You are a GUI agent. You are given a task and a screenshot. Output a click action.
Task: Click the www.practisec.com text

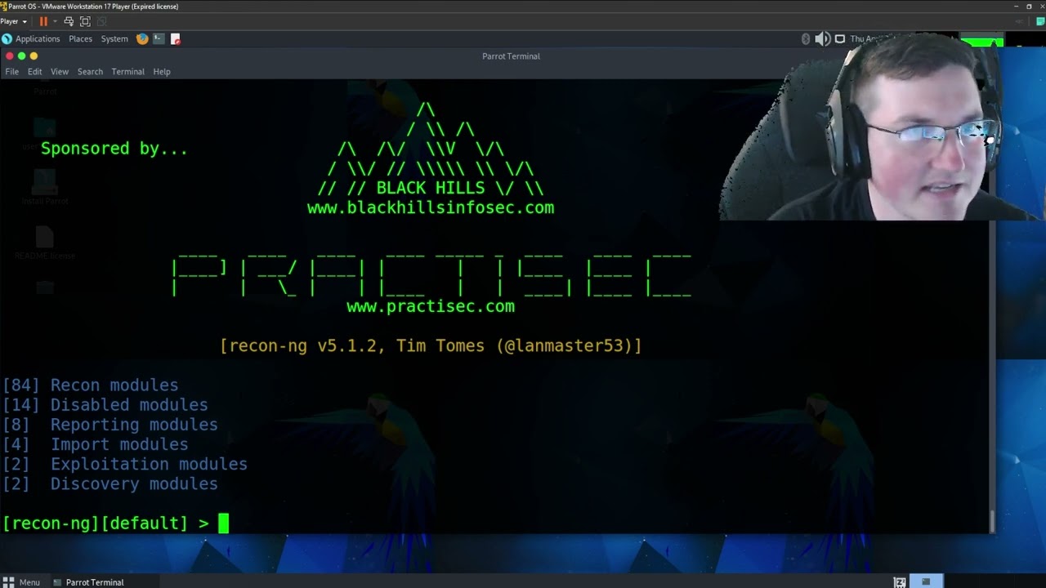(x=431, y=306)
